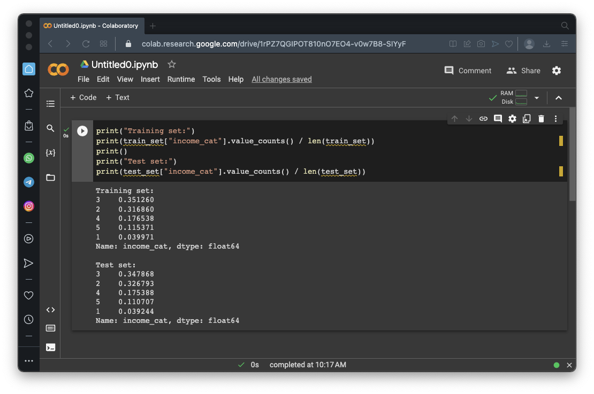This screenshot has width=594, height=394.
Task: Open the terminal panel in sidebar
Action: point(50,347)
